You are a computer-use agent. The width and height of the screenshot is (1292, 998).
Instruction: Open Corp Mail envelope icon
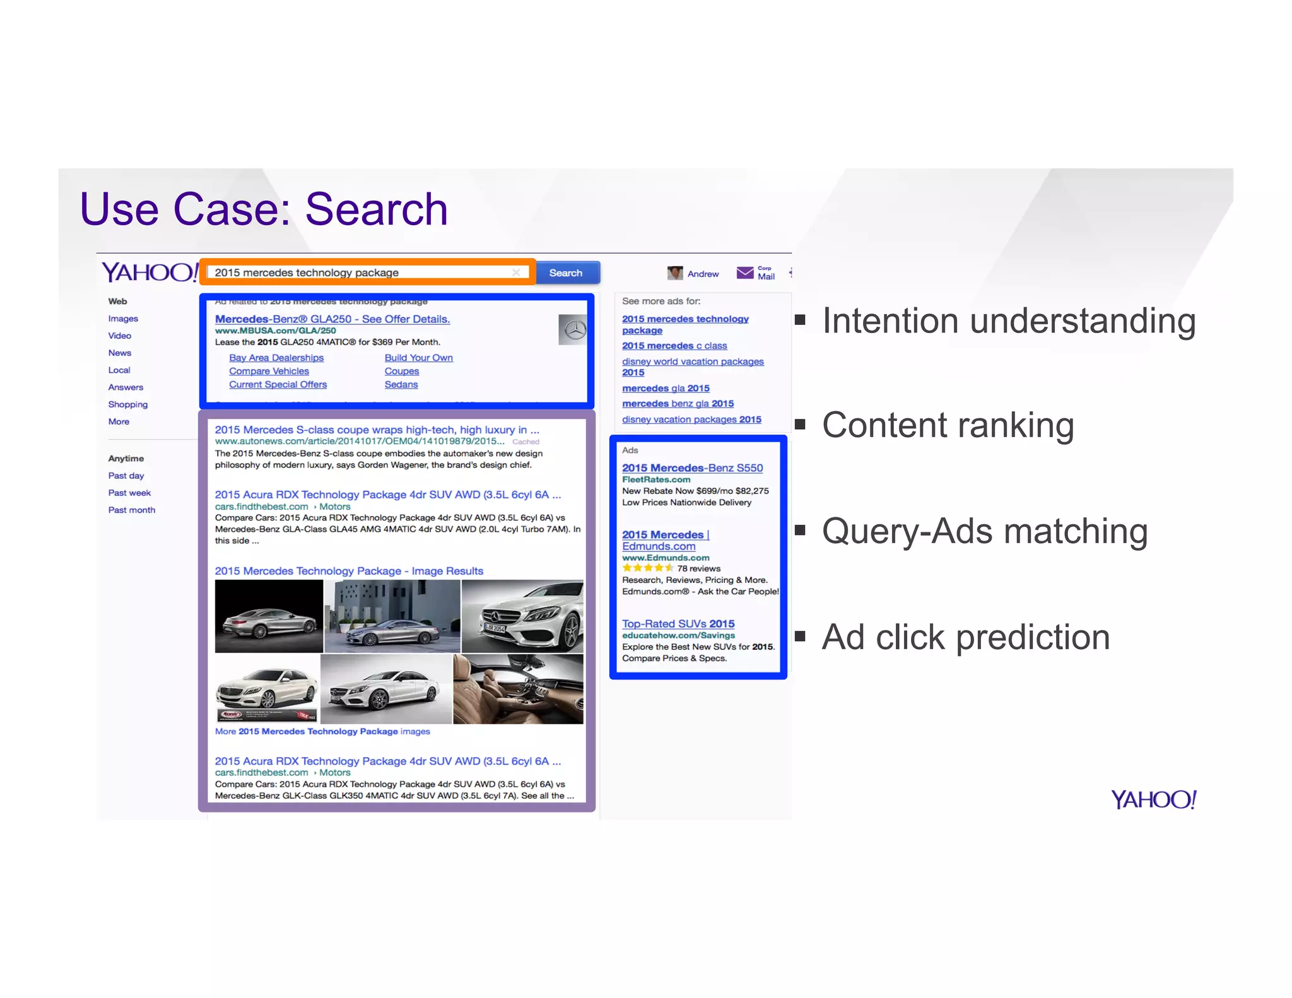click(745, 273)
